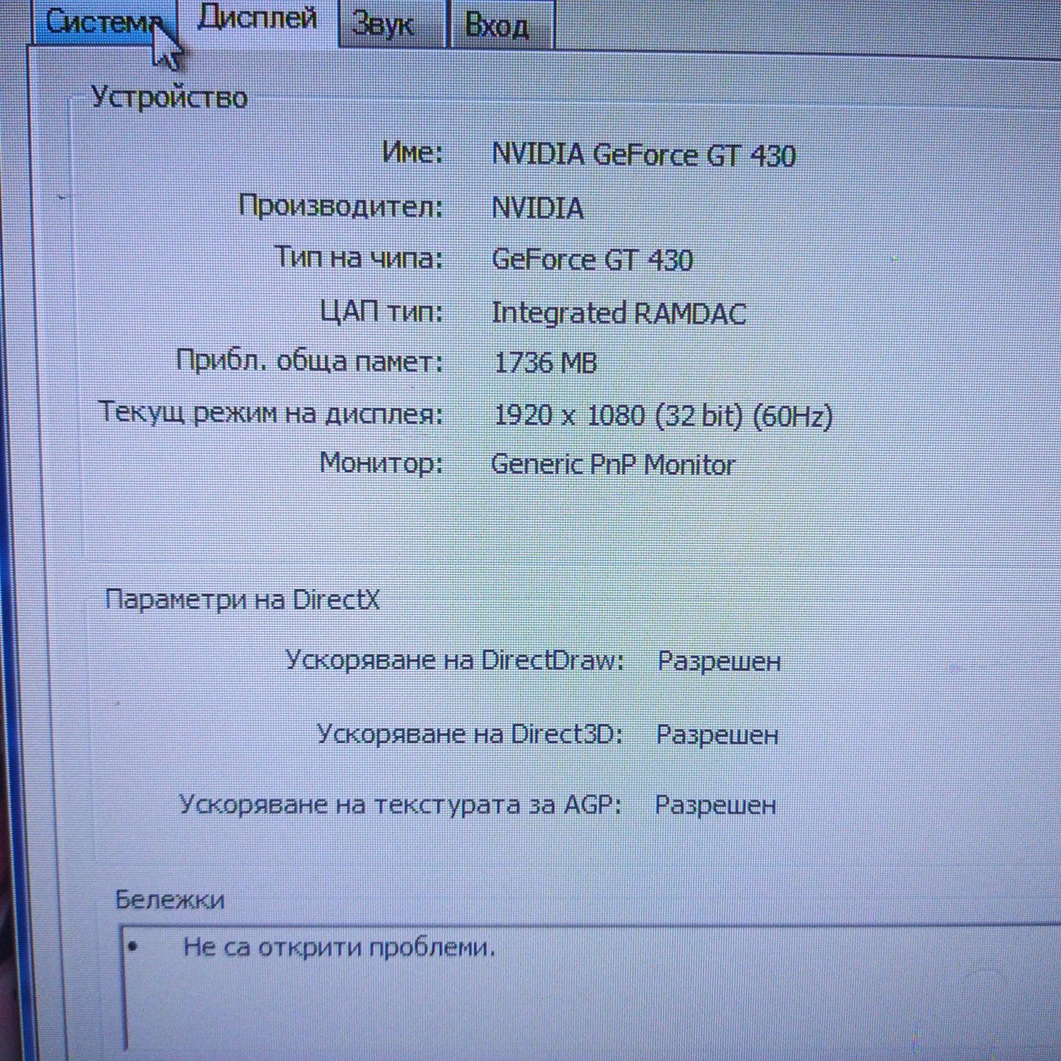Select the Дисплей tab
The height and width of the screenshot is (1061, 1061).
pyautogui.click(x=257, y=18)
